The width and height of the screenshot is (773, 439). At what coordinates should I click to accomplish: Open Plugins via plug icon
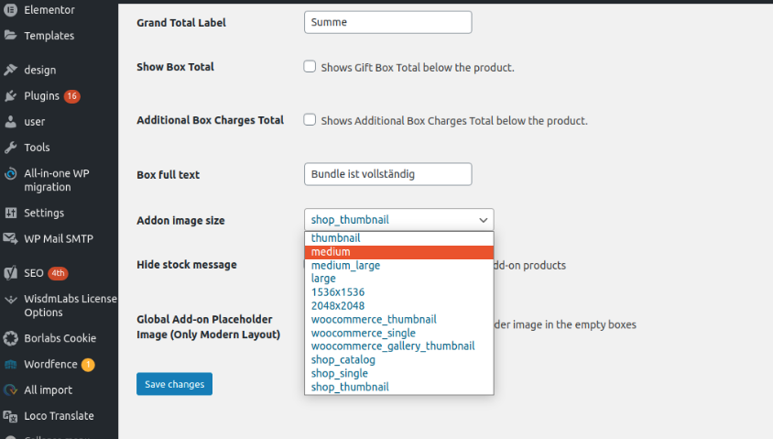click(10, 96)
